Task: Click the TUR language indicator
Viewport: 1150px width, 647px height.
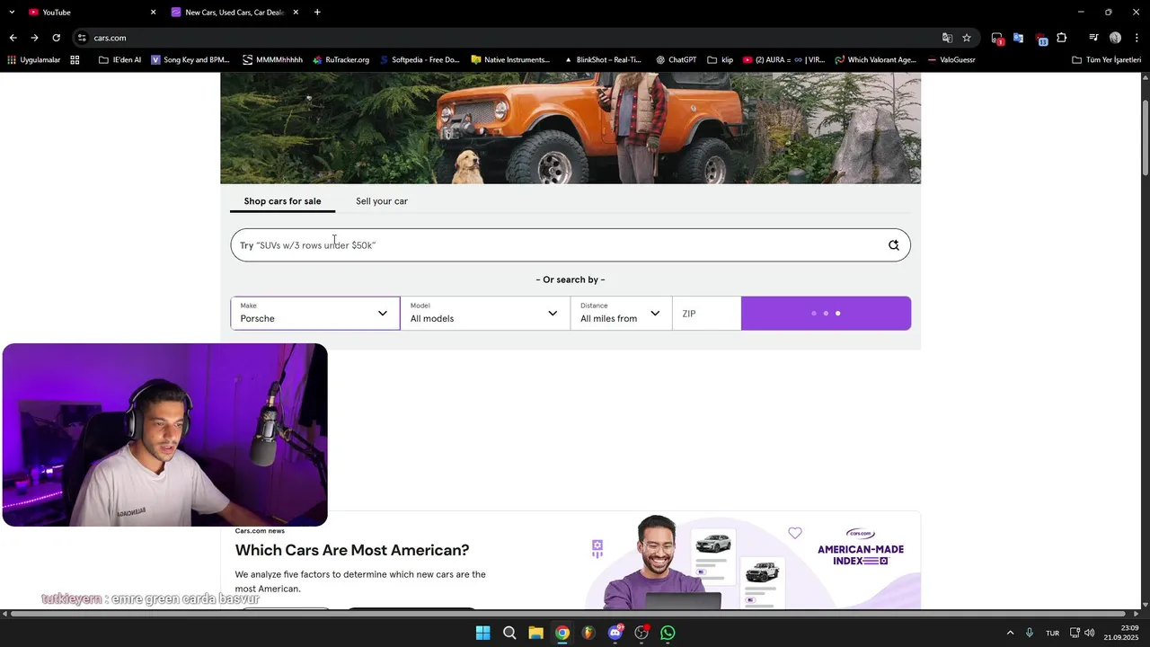Action: pos(1052,633)
